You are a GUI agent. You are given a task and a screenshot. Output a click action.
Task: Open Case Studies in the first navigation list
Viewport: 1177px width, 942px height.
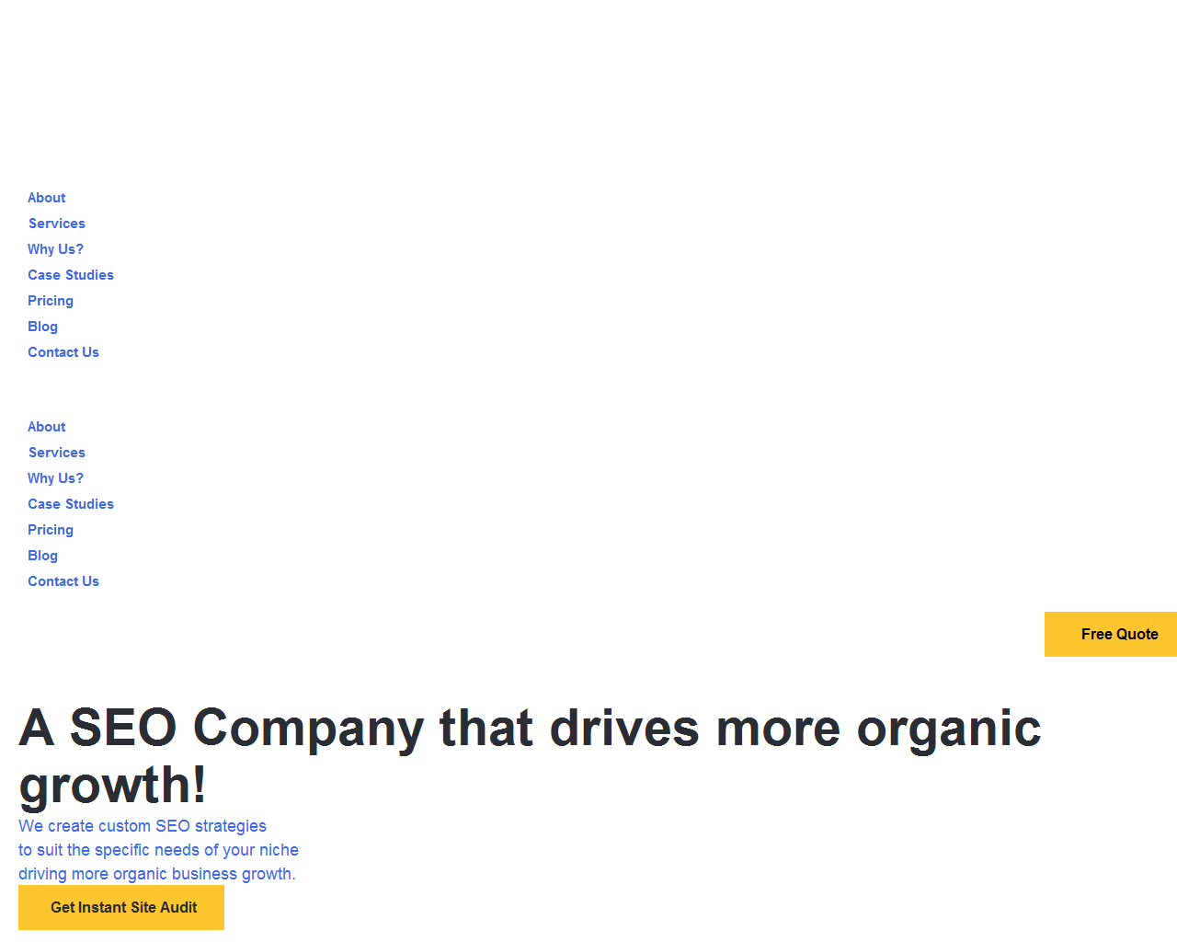(71, 275)
